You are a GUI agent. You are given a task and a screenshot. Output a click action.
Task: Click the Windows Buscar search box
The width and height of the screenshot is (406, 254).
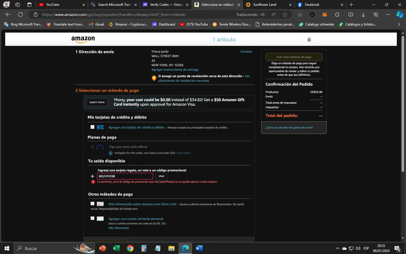(54, 248)
